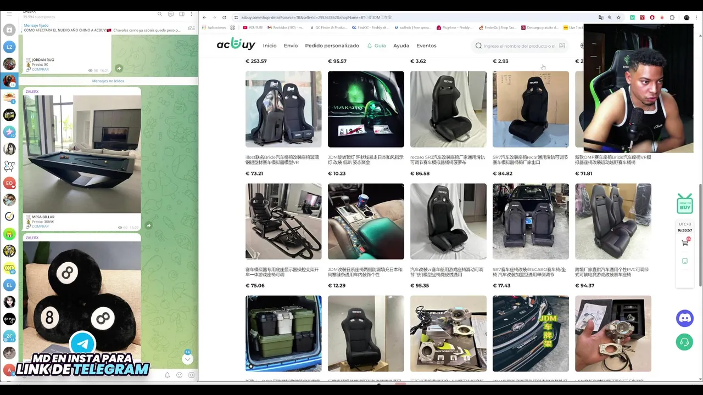
Task: Open Telegram hamburger menu
Action: [9, 14]
